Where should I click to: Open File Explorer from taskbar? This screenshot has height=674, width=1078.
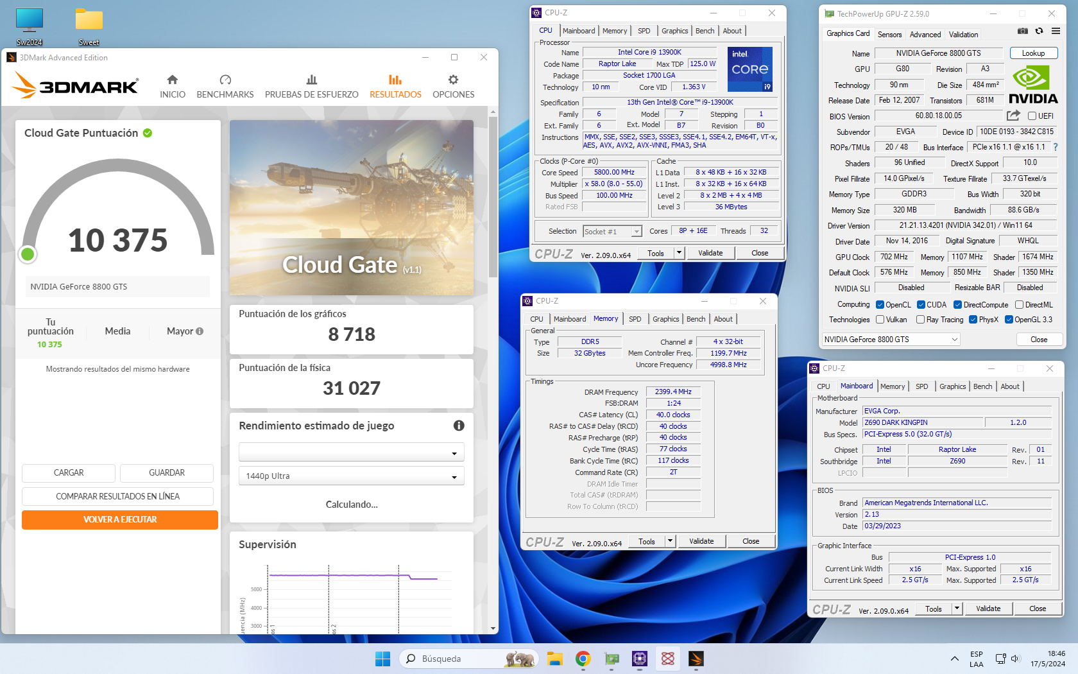pos(554,659)
